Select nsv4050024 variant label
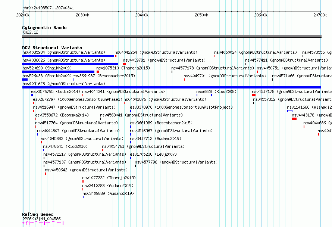Viewport: 332px width, 227px height. 256,52
